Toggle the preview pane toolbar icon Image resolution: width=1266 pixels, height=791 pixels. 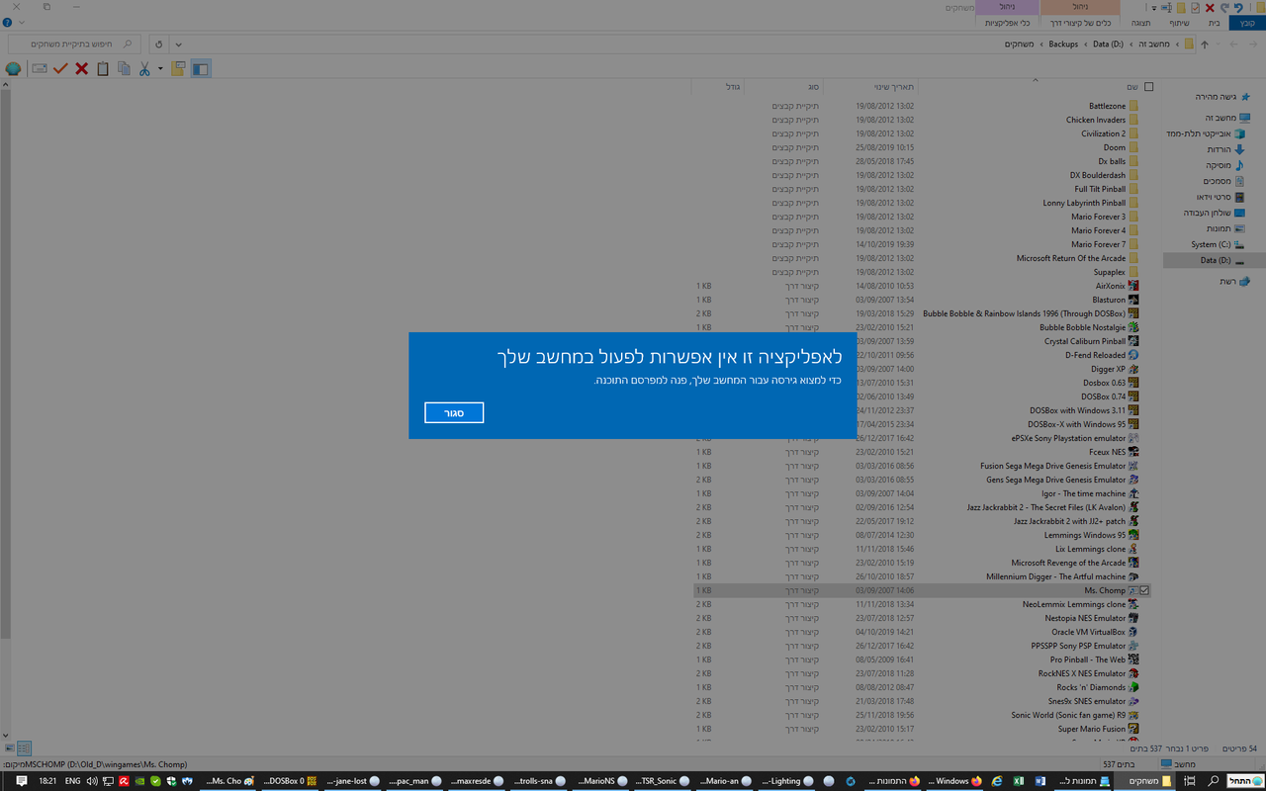[x=201, y=69]
